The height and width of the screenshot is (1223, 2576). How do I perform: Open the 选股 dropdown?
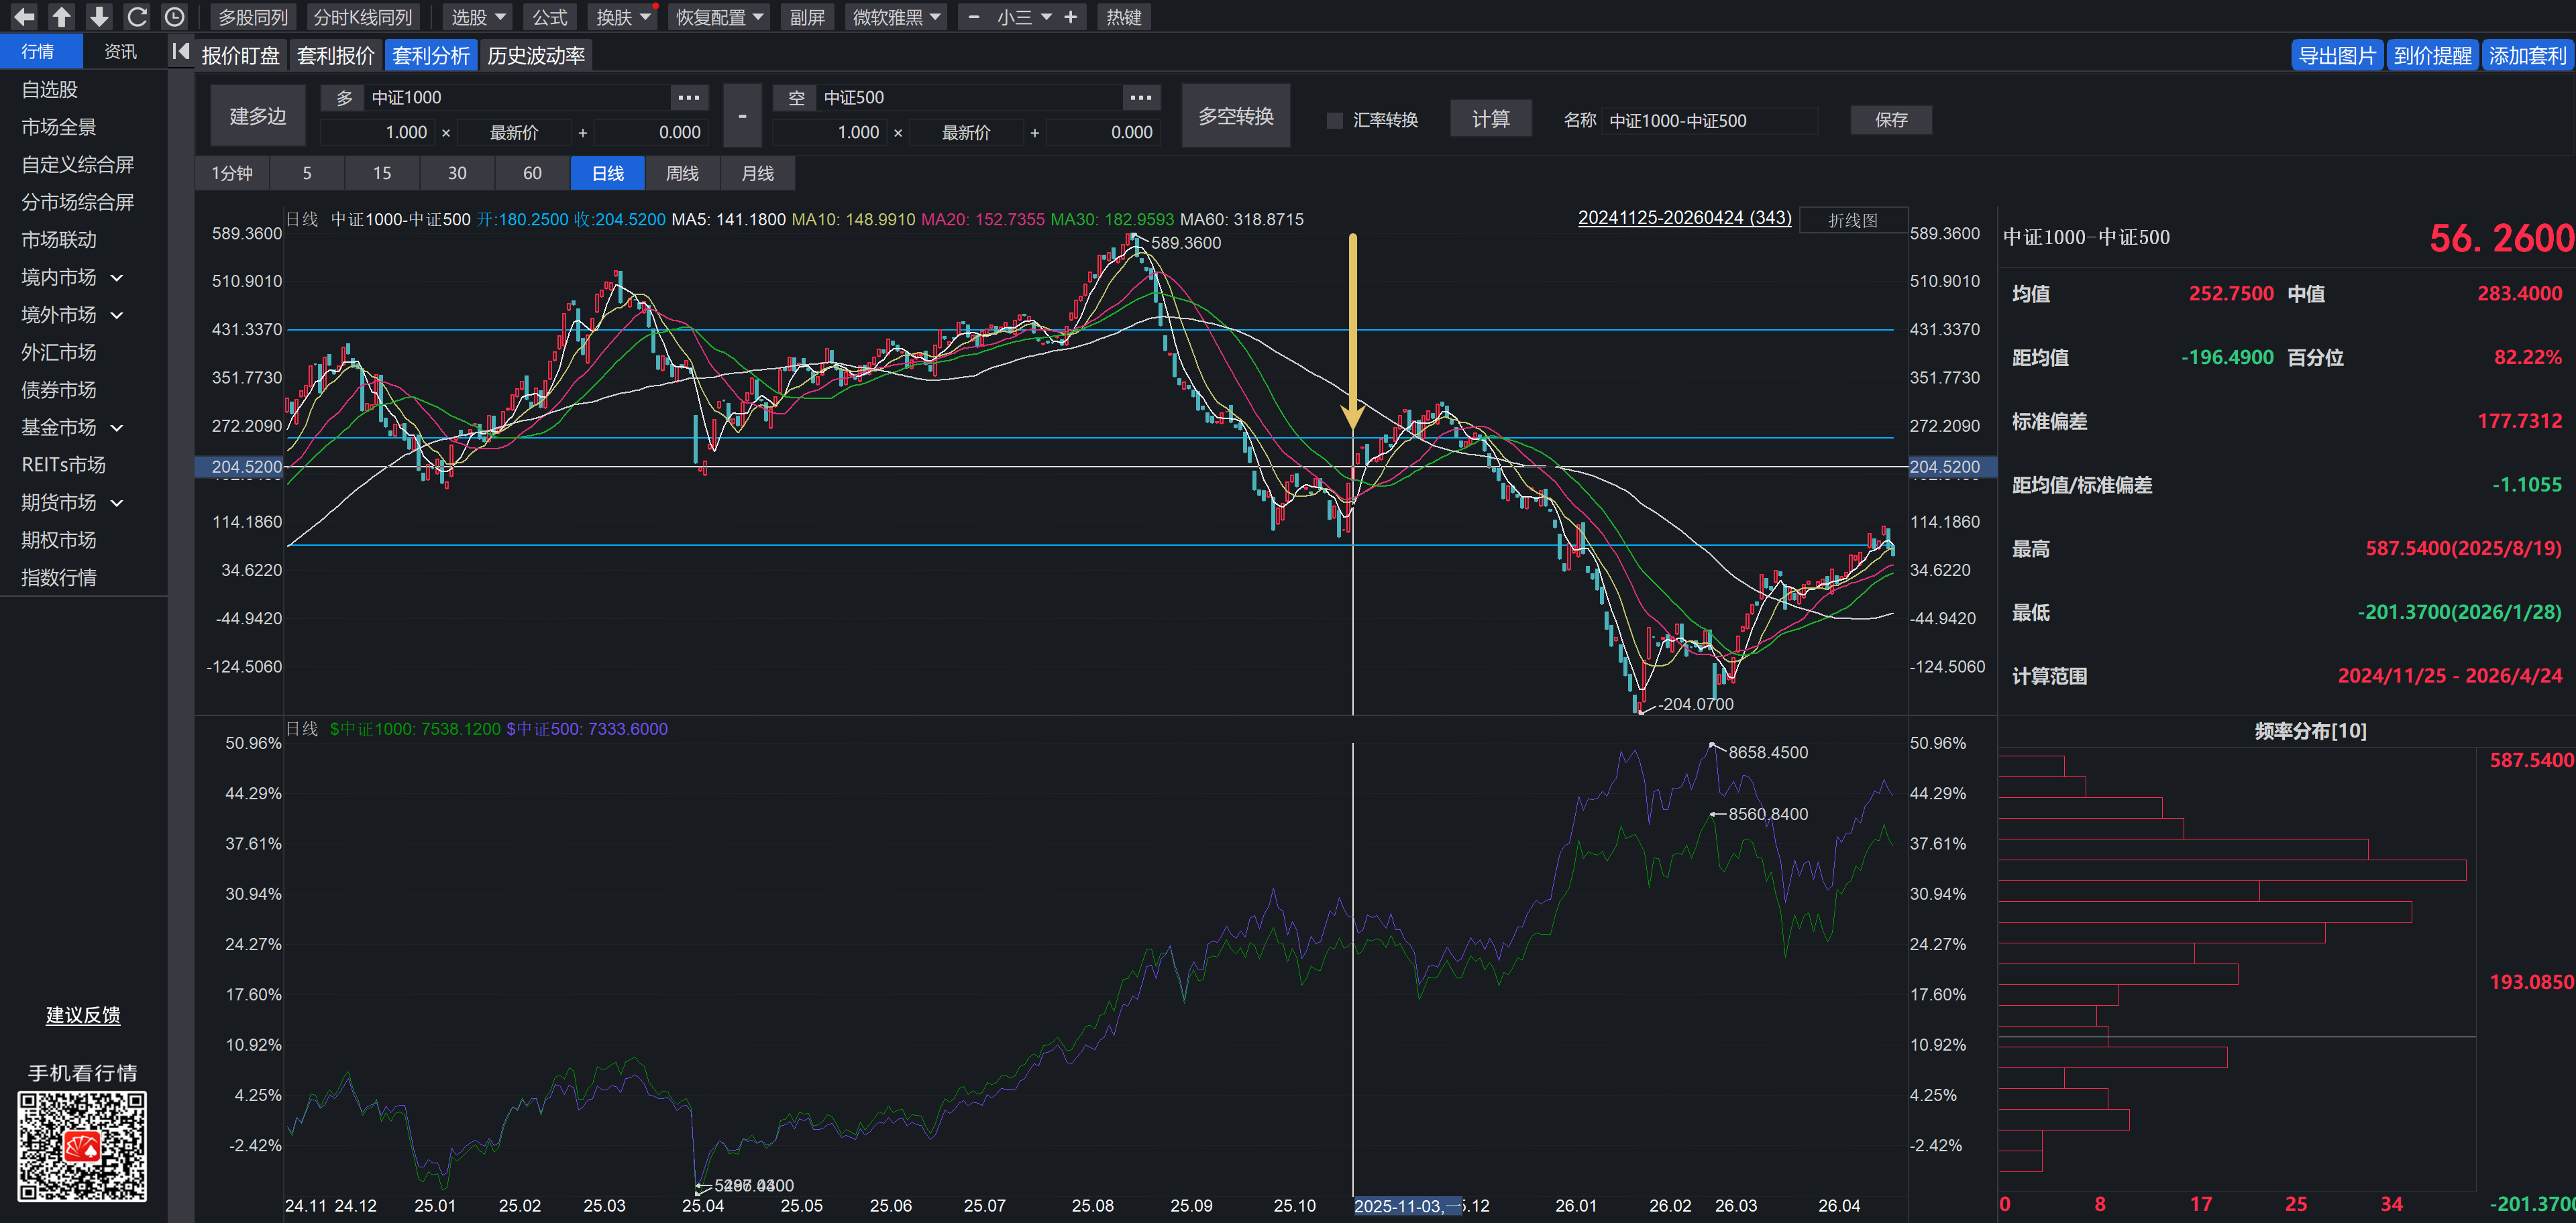(x=478, y=17)
